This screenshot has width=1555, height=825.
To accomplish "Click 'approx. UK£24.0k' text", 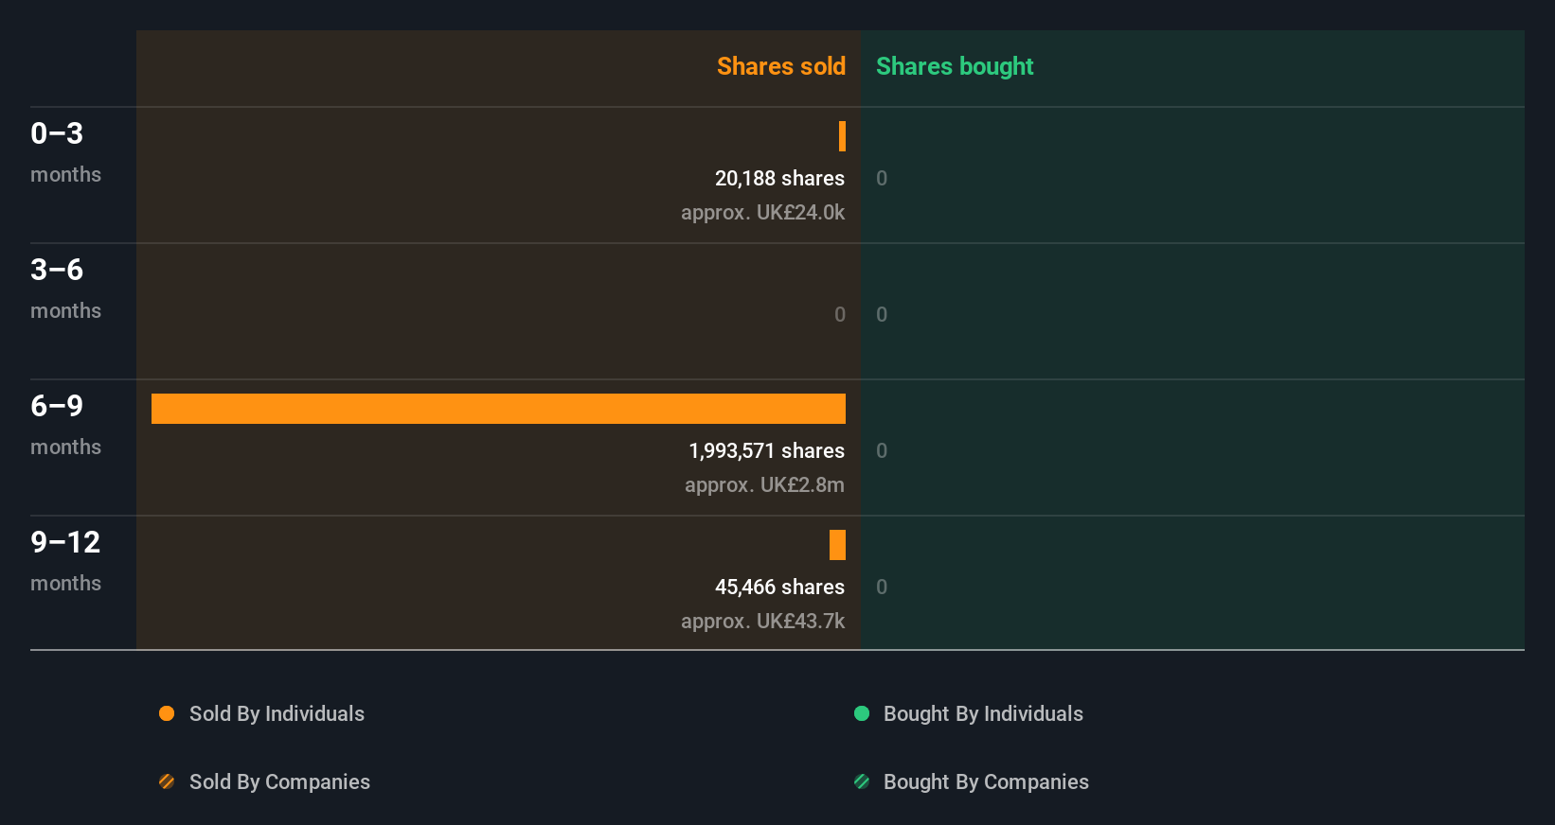I will pyautogui.click(x=762, y=212).
